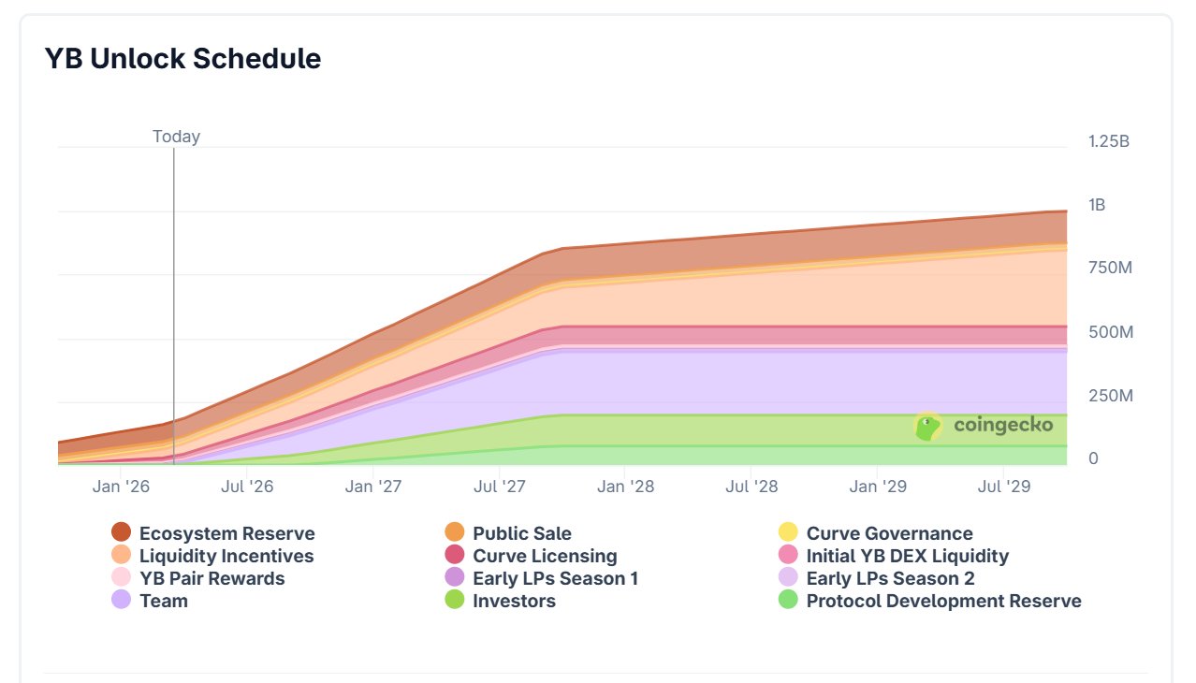Click the Public Sale orange legend dot
This screenshot has height=683, width=1196.
point(455,533)
